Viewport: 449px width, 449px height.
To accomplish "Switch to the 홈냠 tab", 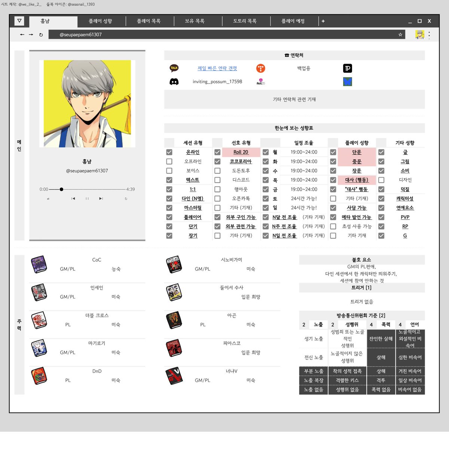I will tap(53, 21).
